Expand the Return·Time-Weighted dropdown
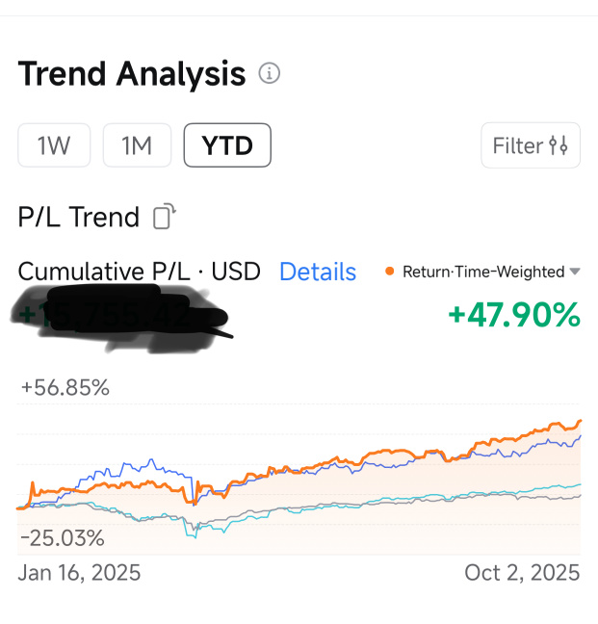Screen dimensions: 598x624 (x=575, y=272)
